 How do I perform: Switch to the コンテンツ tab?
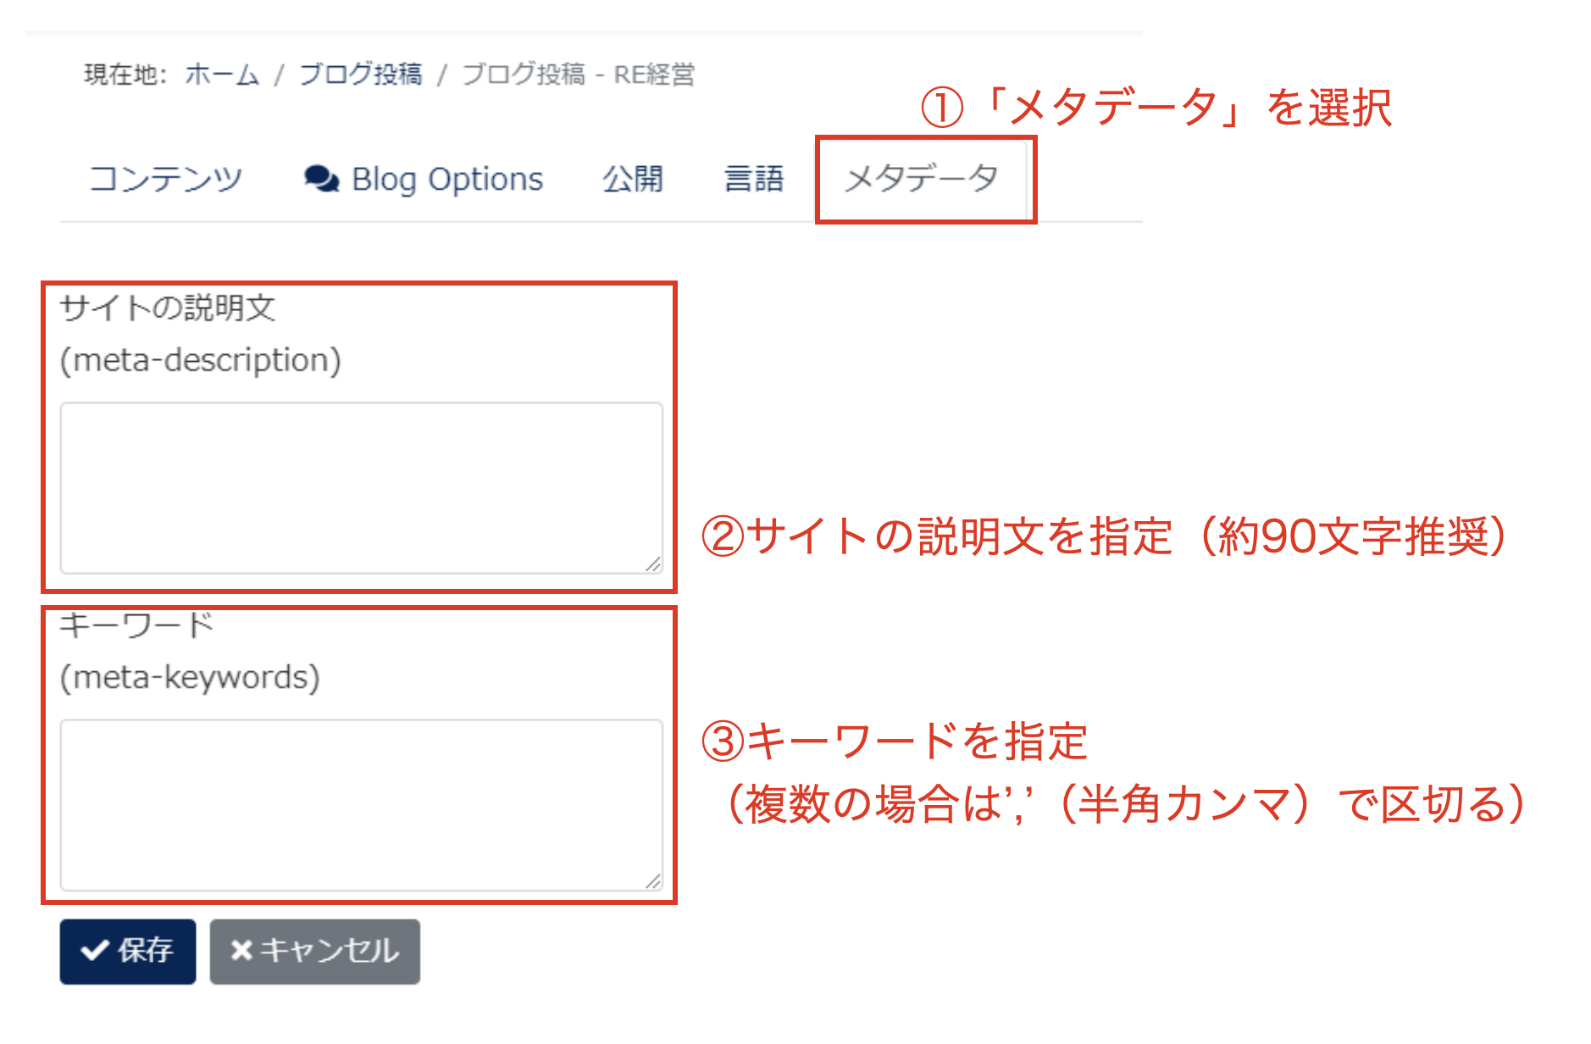coord(166,180)
